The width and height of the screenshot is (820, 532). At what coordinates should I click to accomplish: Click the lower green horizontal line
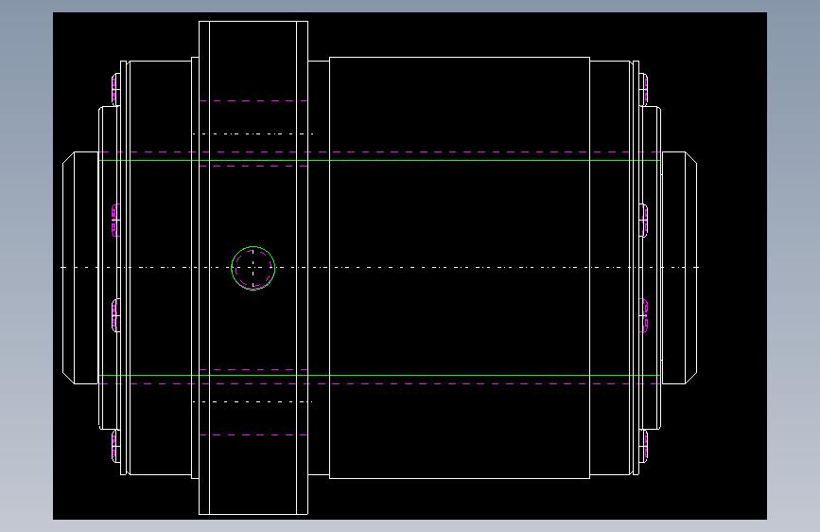click(x=379, y=376)
